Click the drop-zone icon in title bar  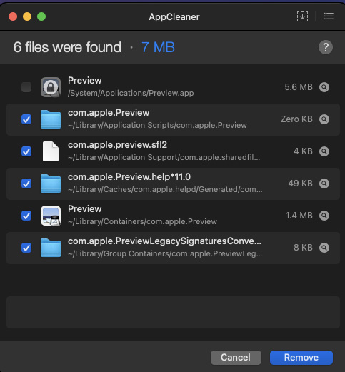coord(302,16)
